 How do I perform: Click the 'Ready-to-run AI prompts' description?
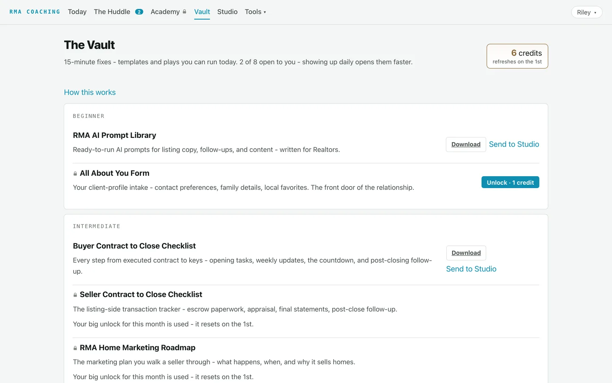[206, 149]
